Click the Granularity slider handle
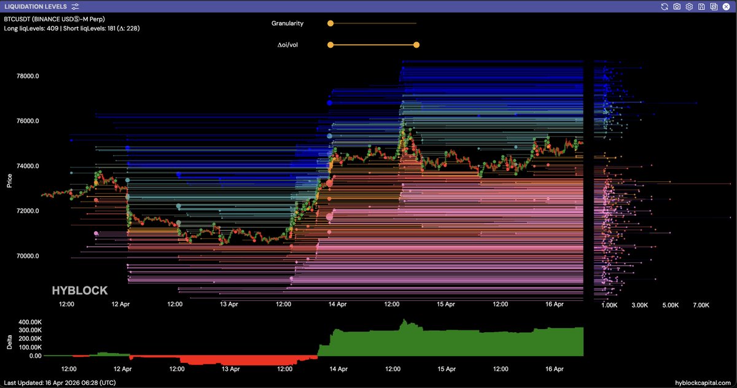This screenshot has height=388, width=737. point(330,23)
